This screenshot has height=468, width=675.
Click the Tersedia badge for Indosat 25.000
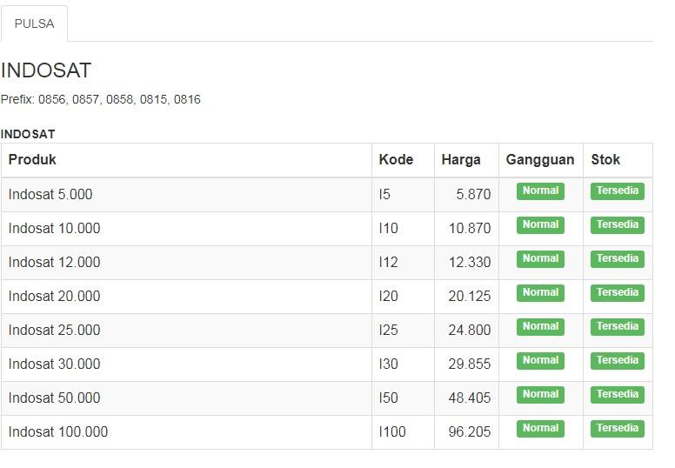[618, 327]
